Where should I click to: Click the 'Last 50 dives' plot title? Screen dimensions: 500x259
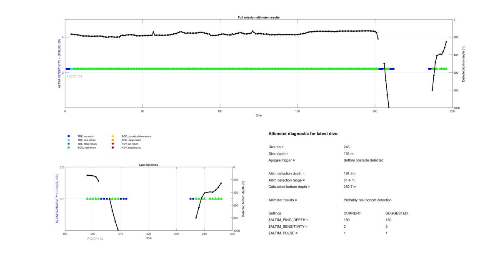(x=148, y=165)
